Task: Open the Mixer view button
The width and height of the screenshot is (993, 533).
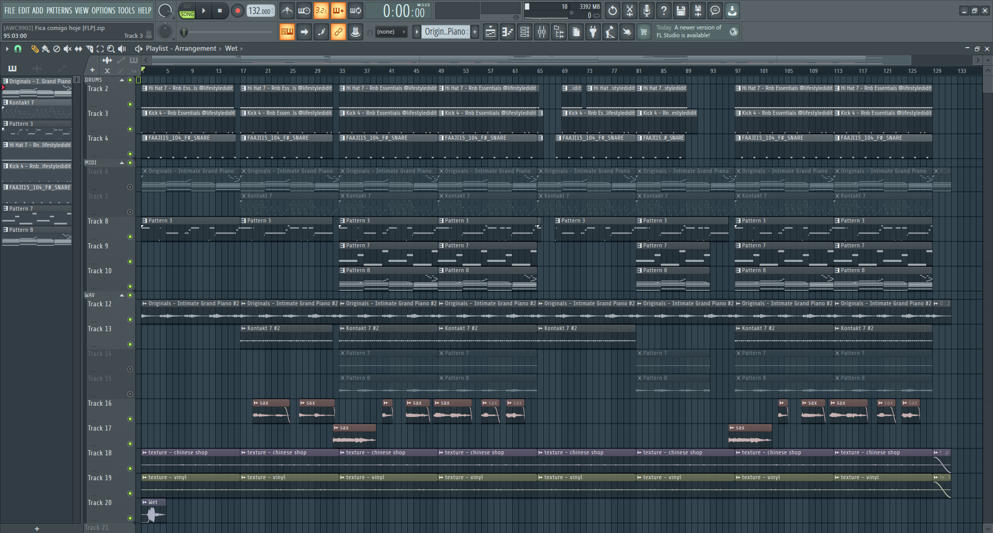Action: 542,32
